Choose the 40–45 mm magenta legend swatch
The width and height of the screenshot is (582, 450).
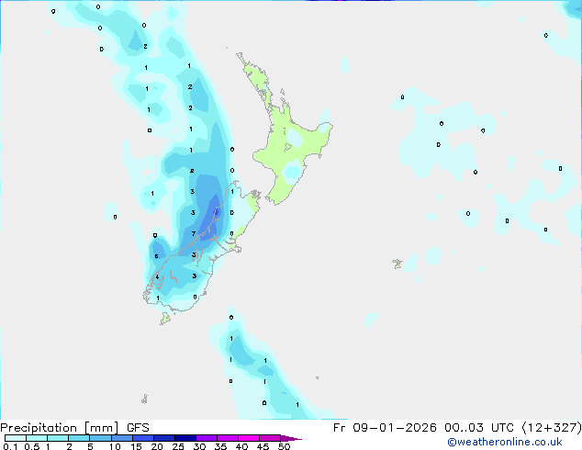coord(249,438)
